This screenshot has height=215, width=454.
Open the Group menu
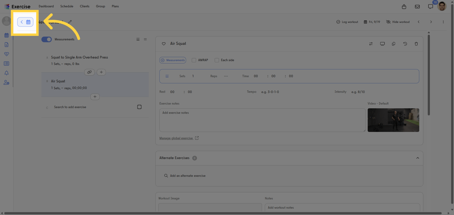tap(100, 6)
